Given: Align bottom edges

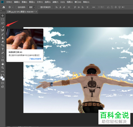Looking at the screenshot, I should click(x=82, y=7).
